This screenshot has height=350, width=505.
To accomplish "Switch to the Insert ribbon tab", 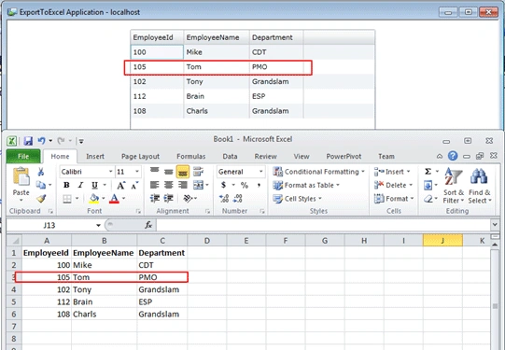I will click(95, 156).
